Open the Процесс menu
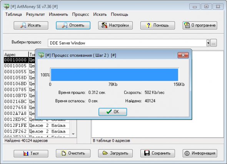 tap(80, 15)
